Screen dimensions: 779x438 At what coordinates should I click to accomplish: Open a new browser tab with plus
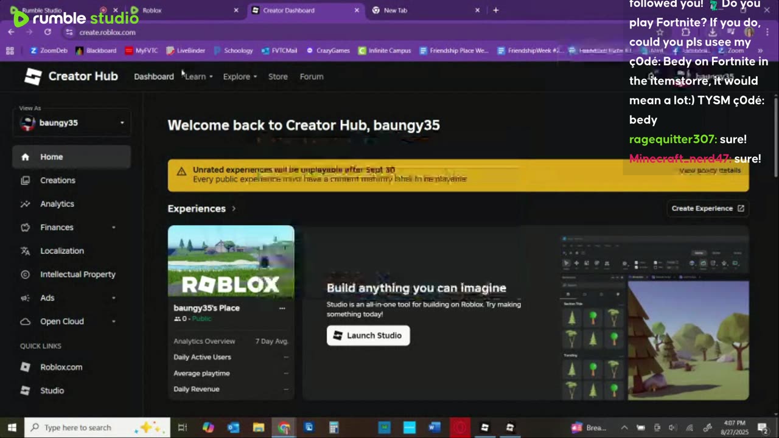pyautogui.click(x=495, y=10)
